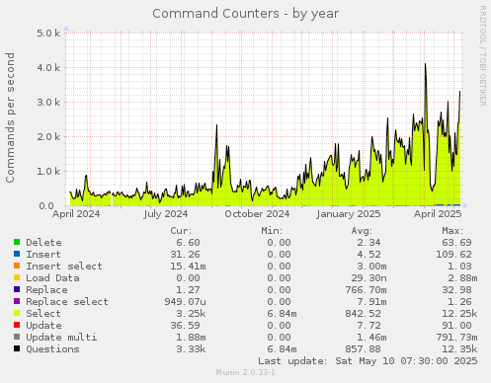Click the 'April 2025' x-axis label
Viewport: 491px width, 383px height.
(438, 214)
